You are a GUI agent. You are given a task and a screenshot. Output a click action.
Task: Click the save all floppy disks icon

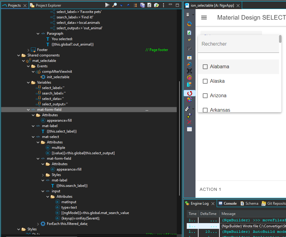[x=143, y=5]
